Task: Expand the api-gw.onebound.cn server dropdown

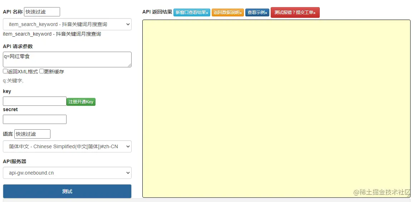Action: (67, 173)
